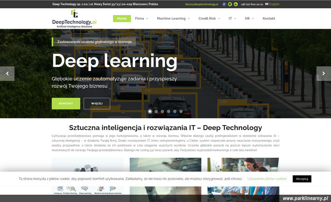The height and width of the screenshot is (202, 331).
Task: Select the fifth slider pagination dot
Action: [175, 111]
